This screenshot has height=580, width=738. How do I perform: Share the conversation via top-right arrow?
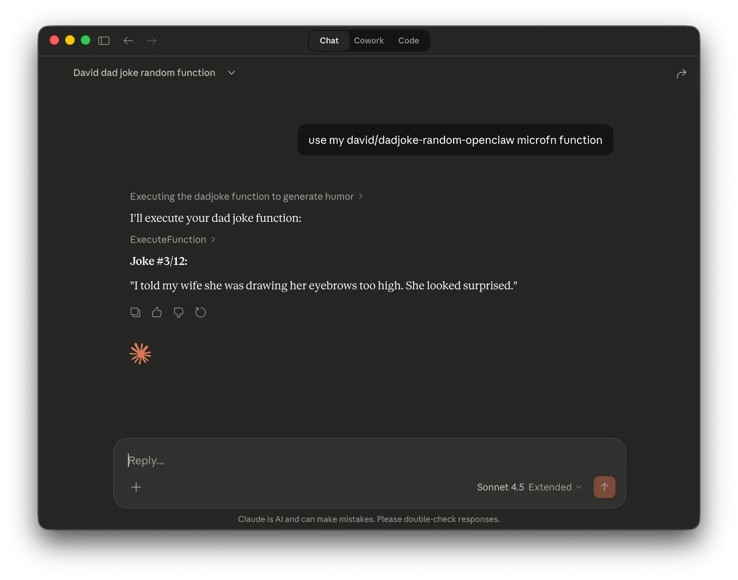coord(682,73)
